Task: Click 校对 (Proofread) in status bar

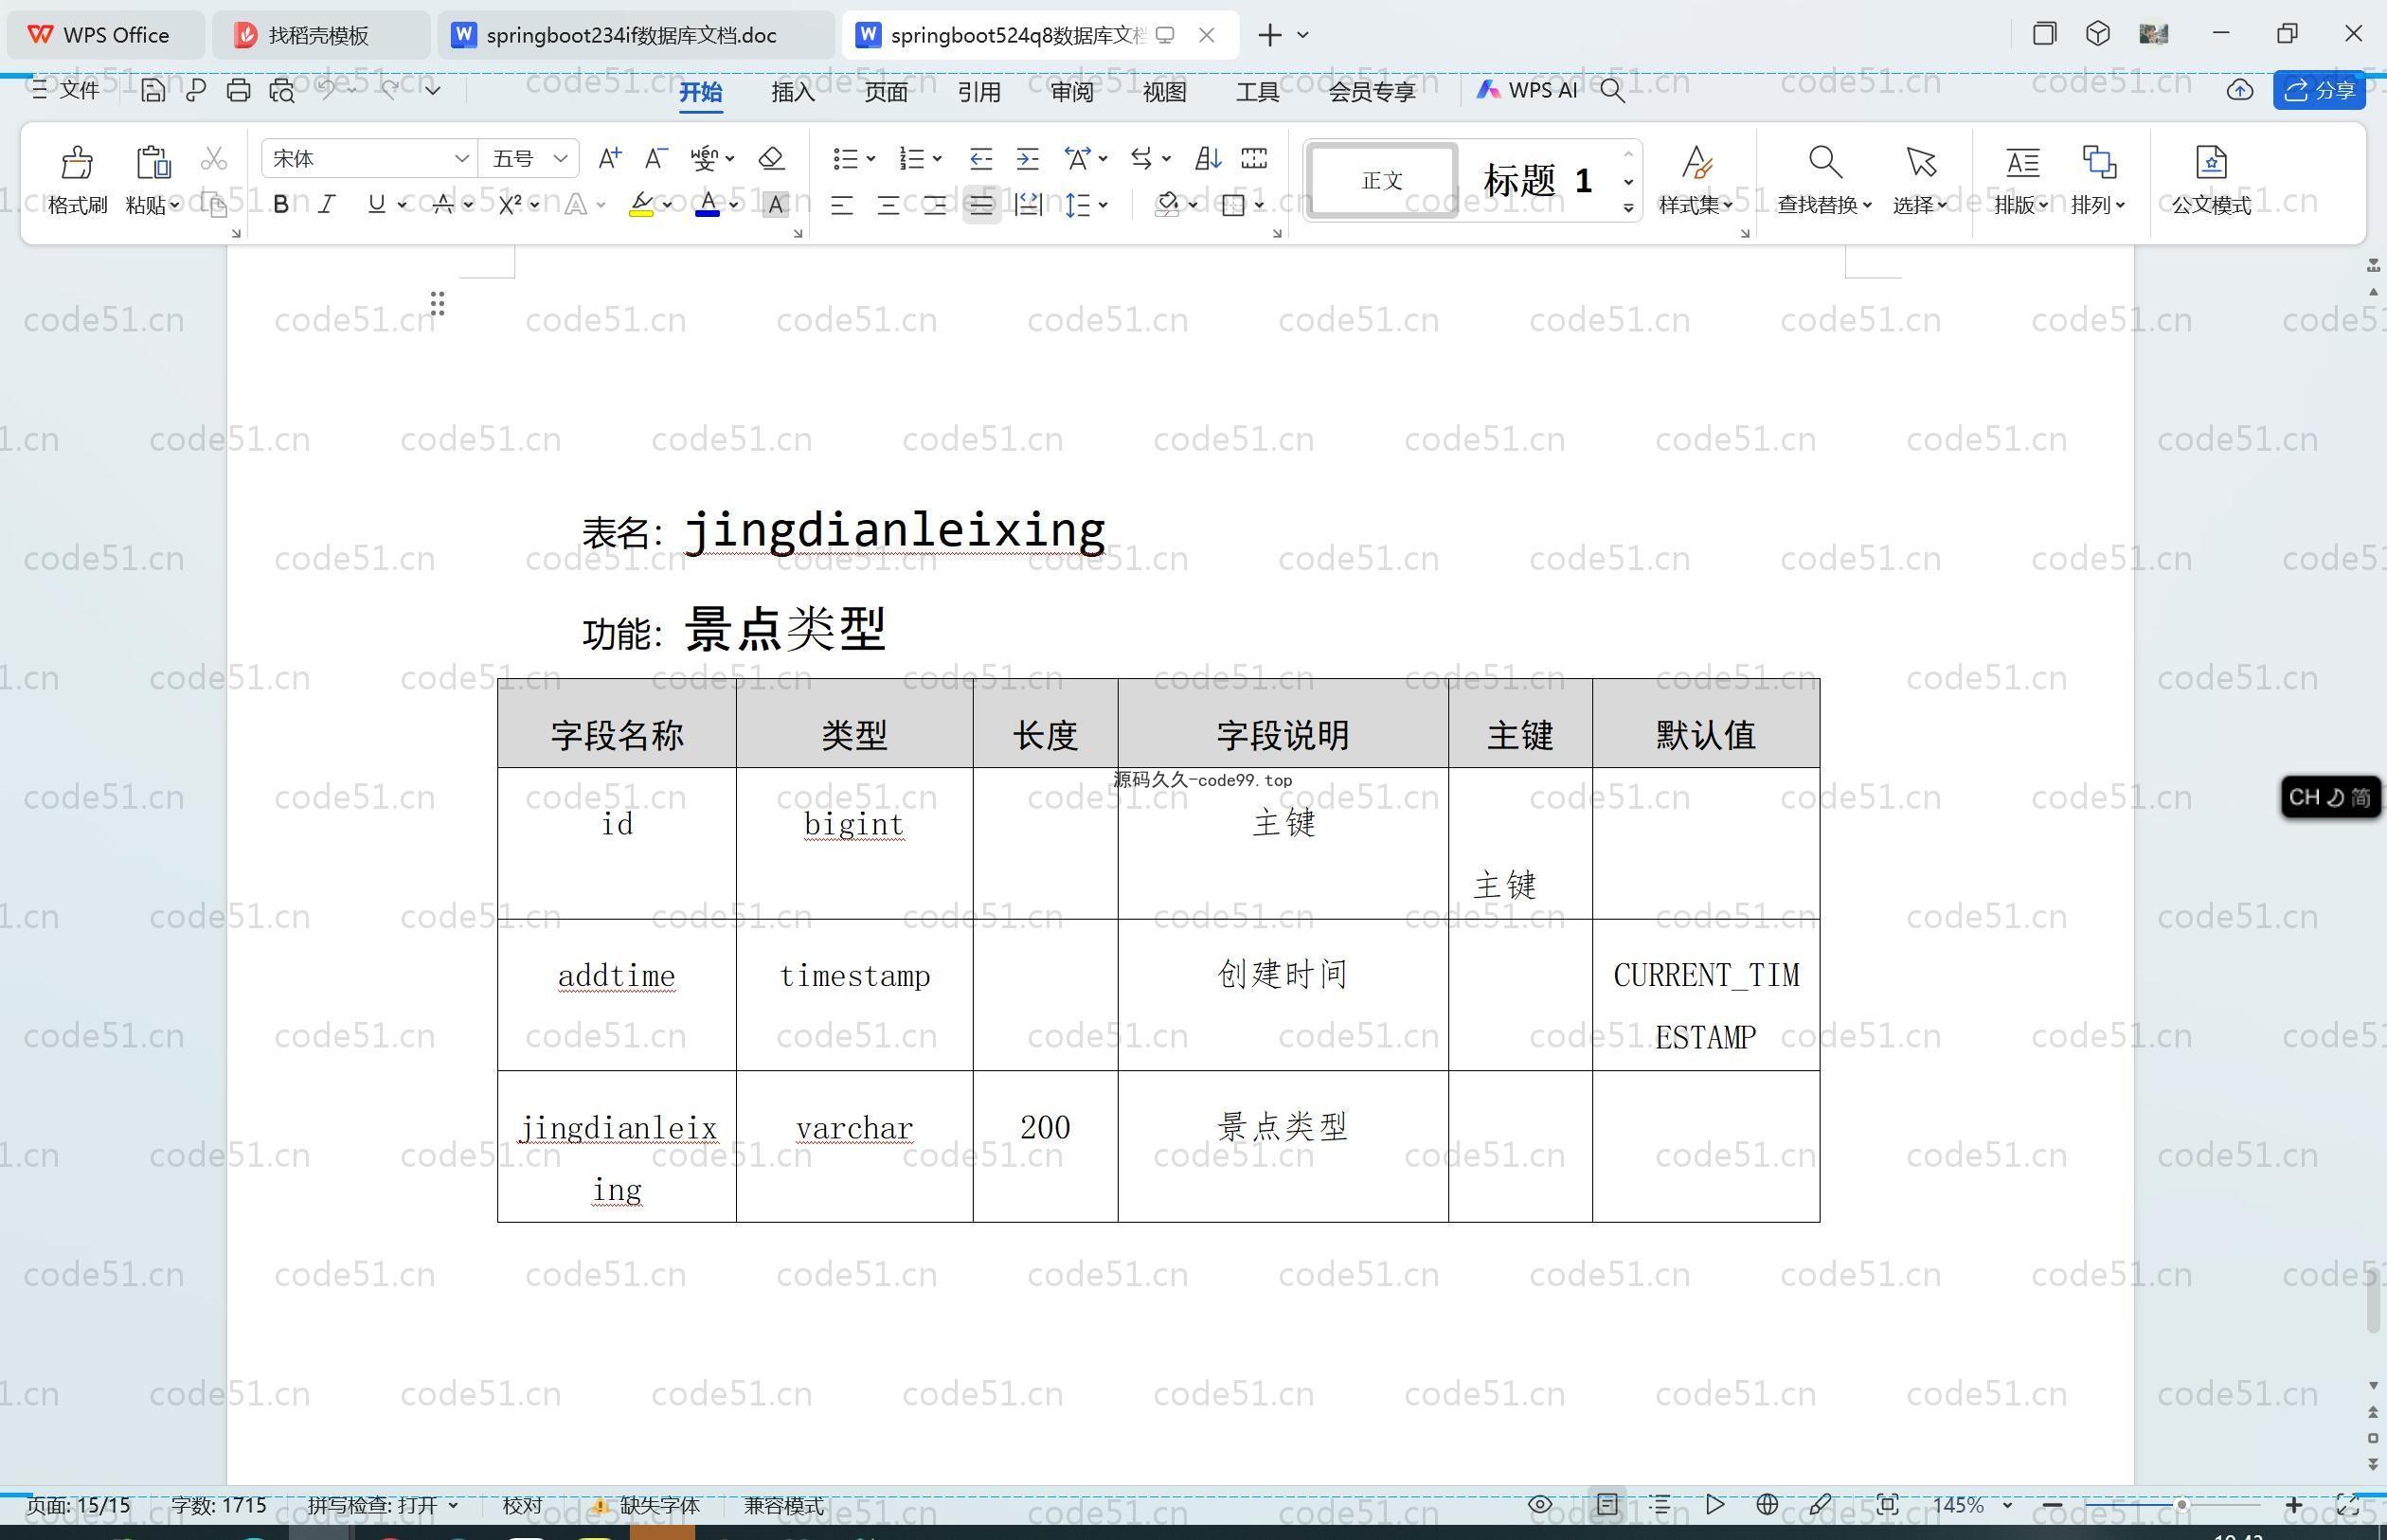Action: [522, 1505]
